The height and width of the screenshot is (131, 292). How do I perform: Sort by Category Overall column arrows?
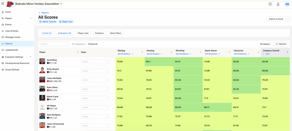[x=287, y=52]
